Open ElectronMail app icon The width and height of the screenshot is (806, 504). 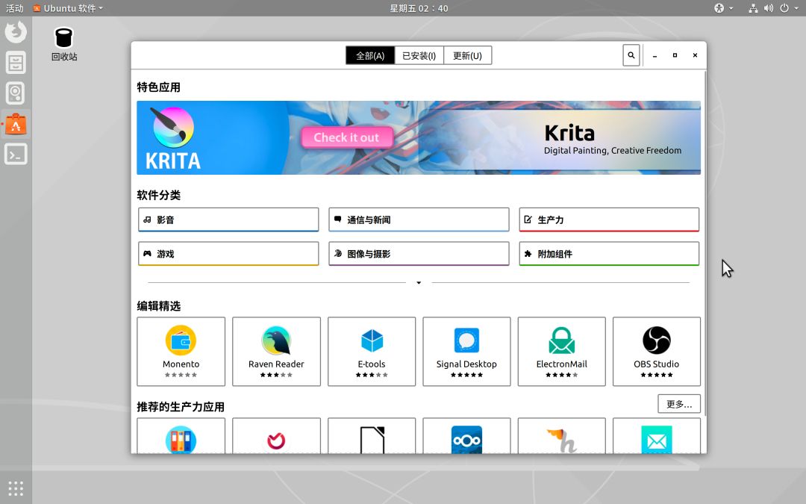click(561, 340)
